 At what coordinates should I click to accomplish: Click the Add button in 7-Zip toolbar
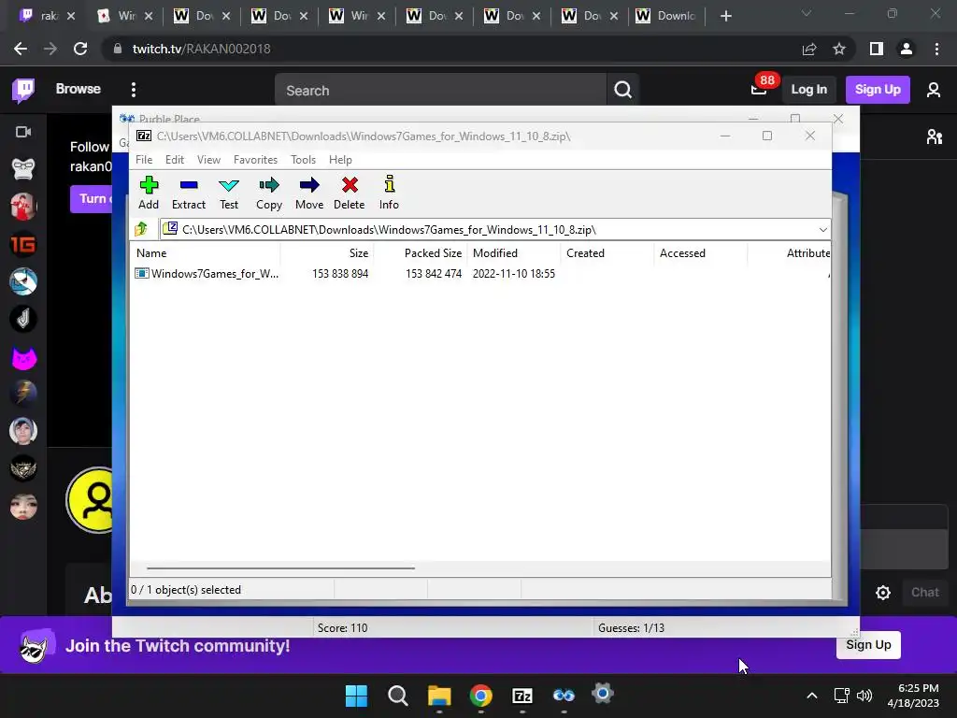click(x=149, y=194)
